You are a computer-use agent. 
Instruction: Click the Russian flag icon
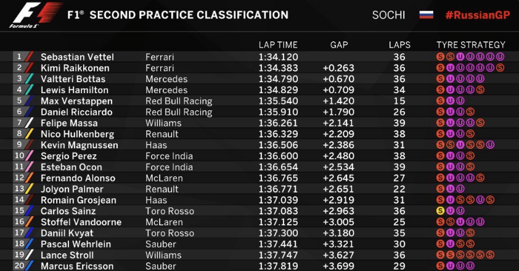point(427,15)
